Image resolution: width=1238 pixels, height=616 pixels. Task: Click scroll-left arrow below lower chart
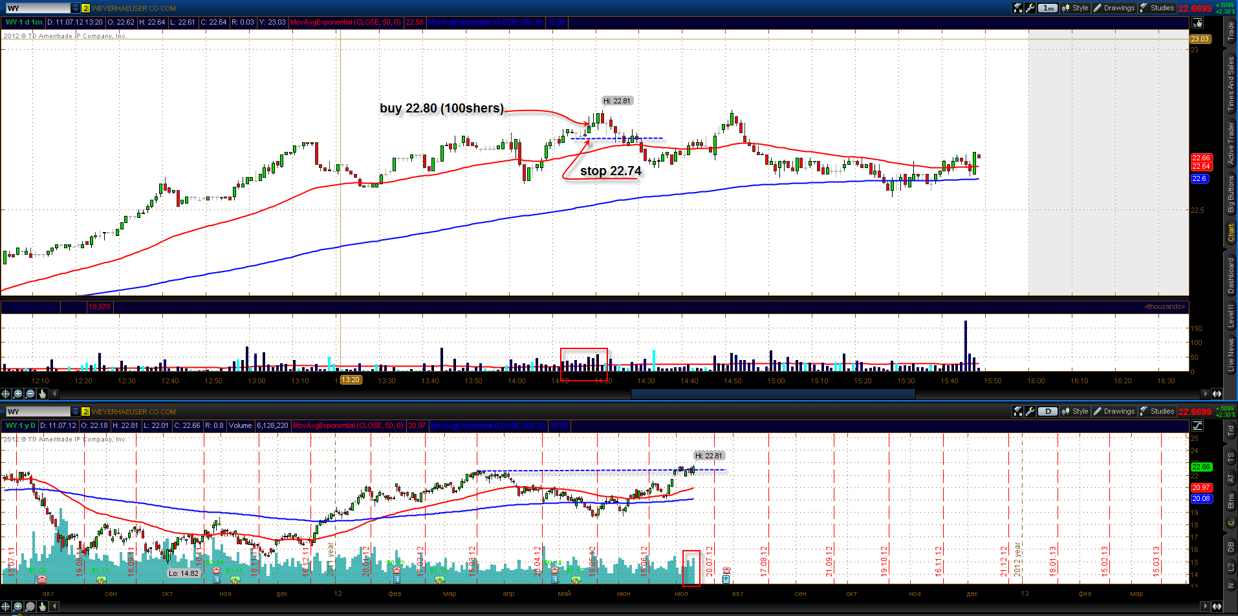point(55,606)
